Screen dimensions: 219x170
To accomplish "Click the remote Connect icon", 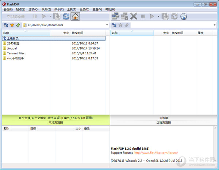I will [115, 16].
